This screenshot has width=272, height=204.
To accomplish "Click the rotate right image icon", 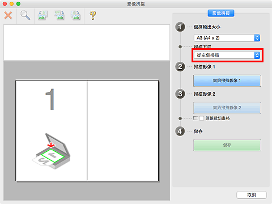I will point(59,15).
